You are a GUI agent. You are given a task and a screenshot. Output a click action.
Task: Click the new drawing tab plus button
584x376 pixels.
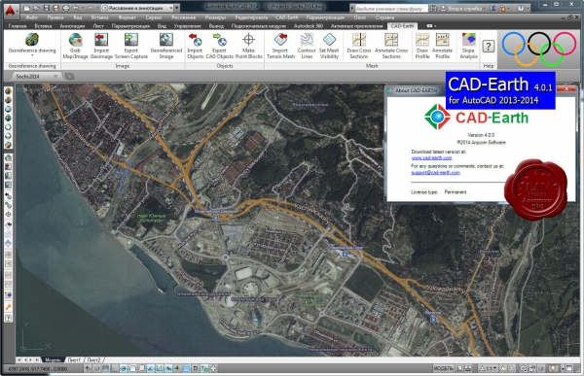coord(69,76)
